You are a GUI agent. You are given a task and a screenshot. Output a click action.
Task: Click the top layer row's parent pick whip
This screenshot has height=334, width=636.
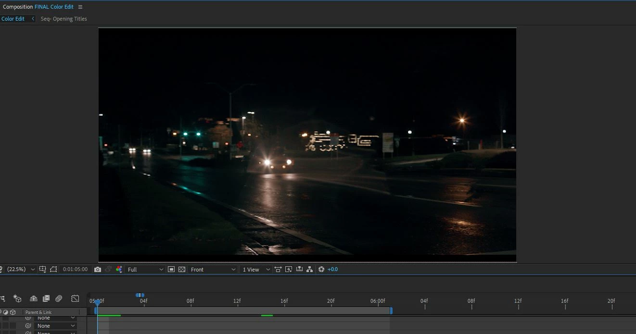[x=28, y=318]
